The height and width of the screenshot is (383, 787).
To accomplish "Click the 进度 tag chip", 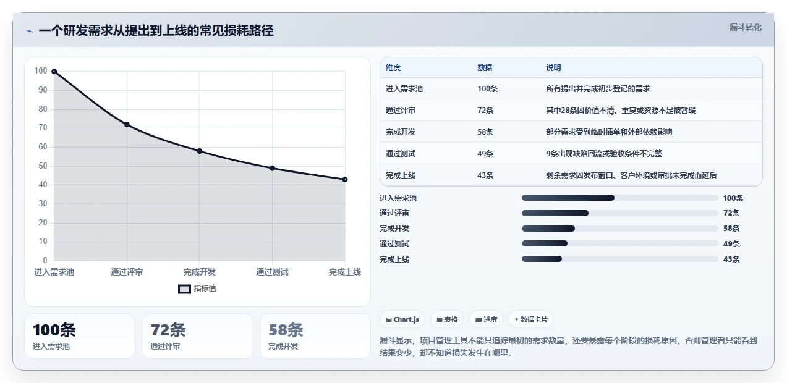I will pyautogui.click(x=486, y=319).
